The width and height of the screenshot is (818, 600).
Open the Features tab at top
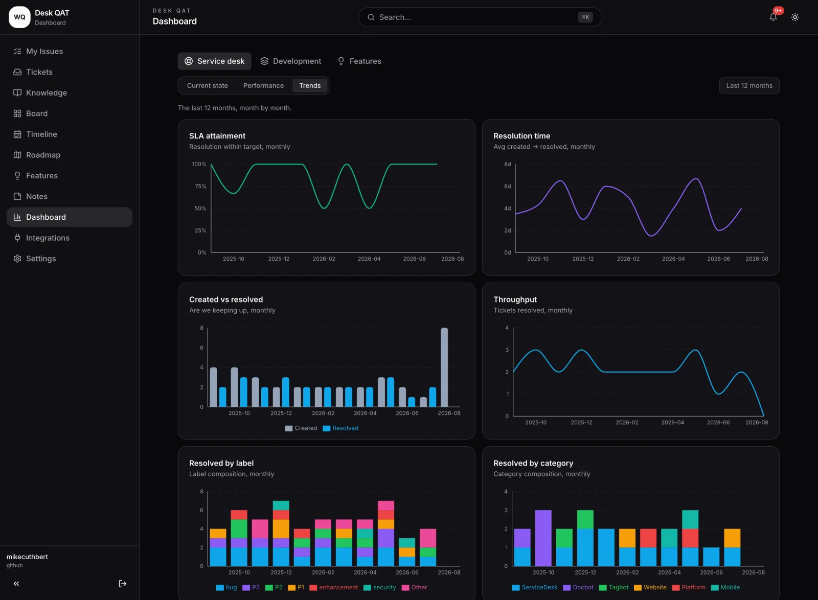(359, 61)
